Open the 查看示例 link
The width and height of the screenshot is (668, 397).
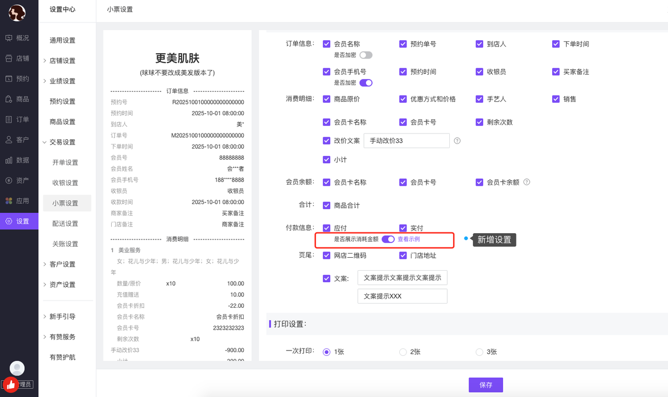(409, 239)
